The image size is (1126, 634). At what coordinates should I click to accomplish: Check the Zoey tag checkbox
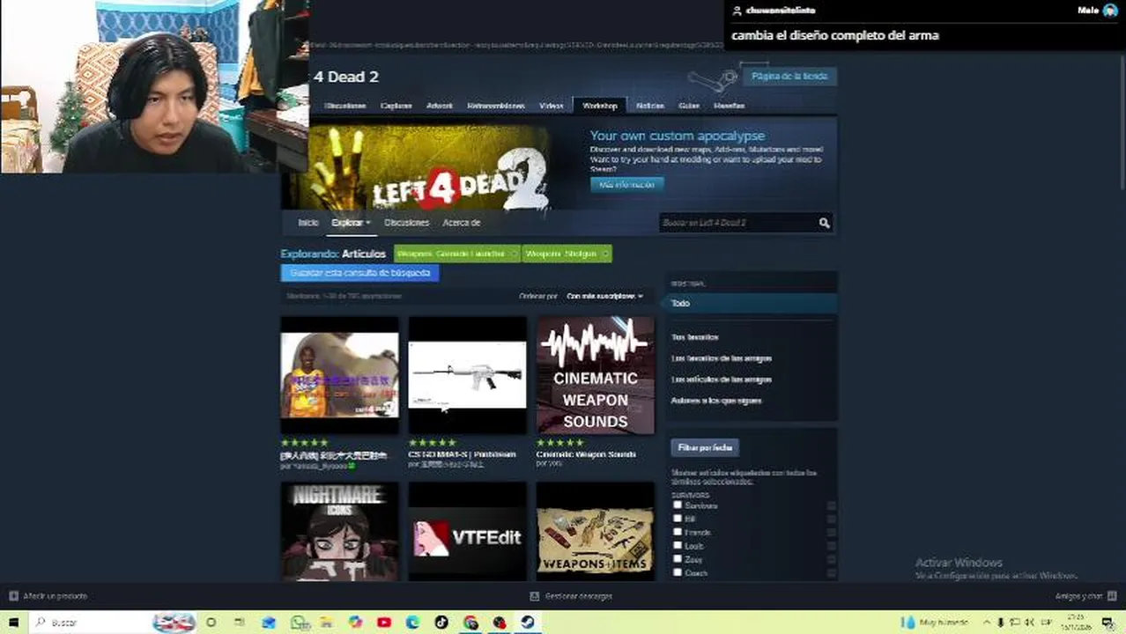click(678, 559)
